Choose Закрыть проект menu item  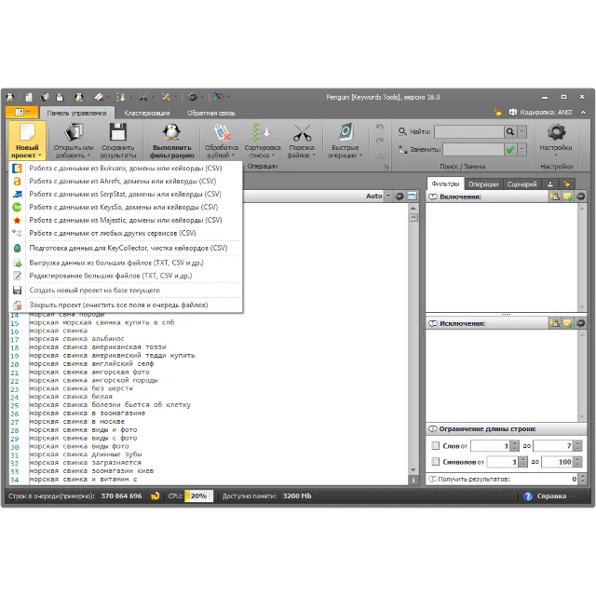pos(126,305)
